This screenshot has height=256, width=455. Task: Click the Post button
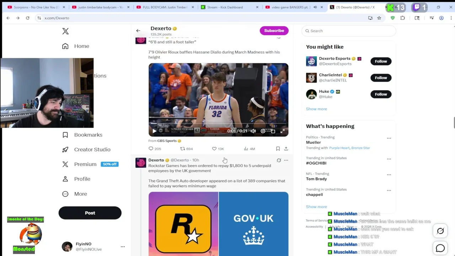pyautogui.click(x=90, y=213)
